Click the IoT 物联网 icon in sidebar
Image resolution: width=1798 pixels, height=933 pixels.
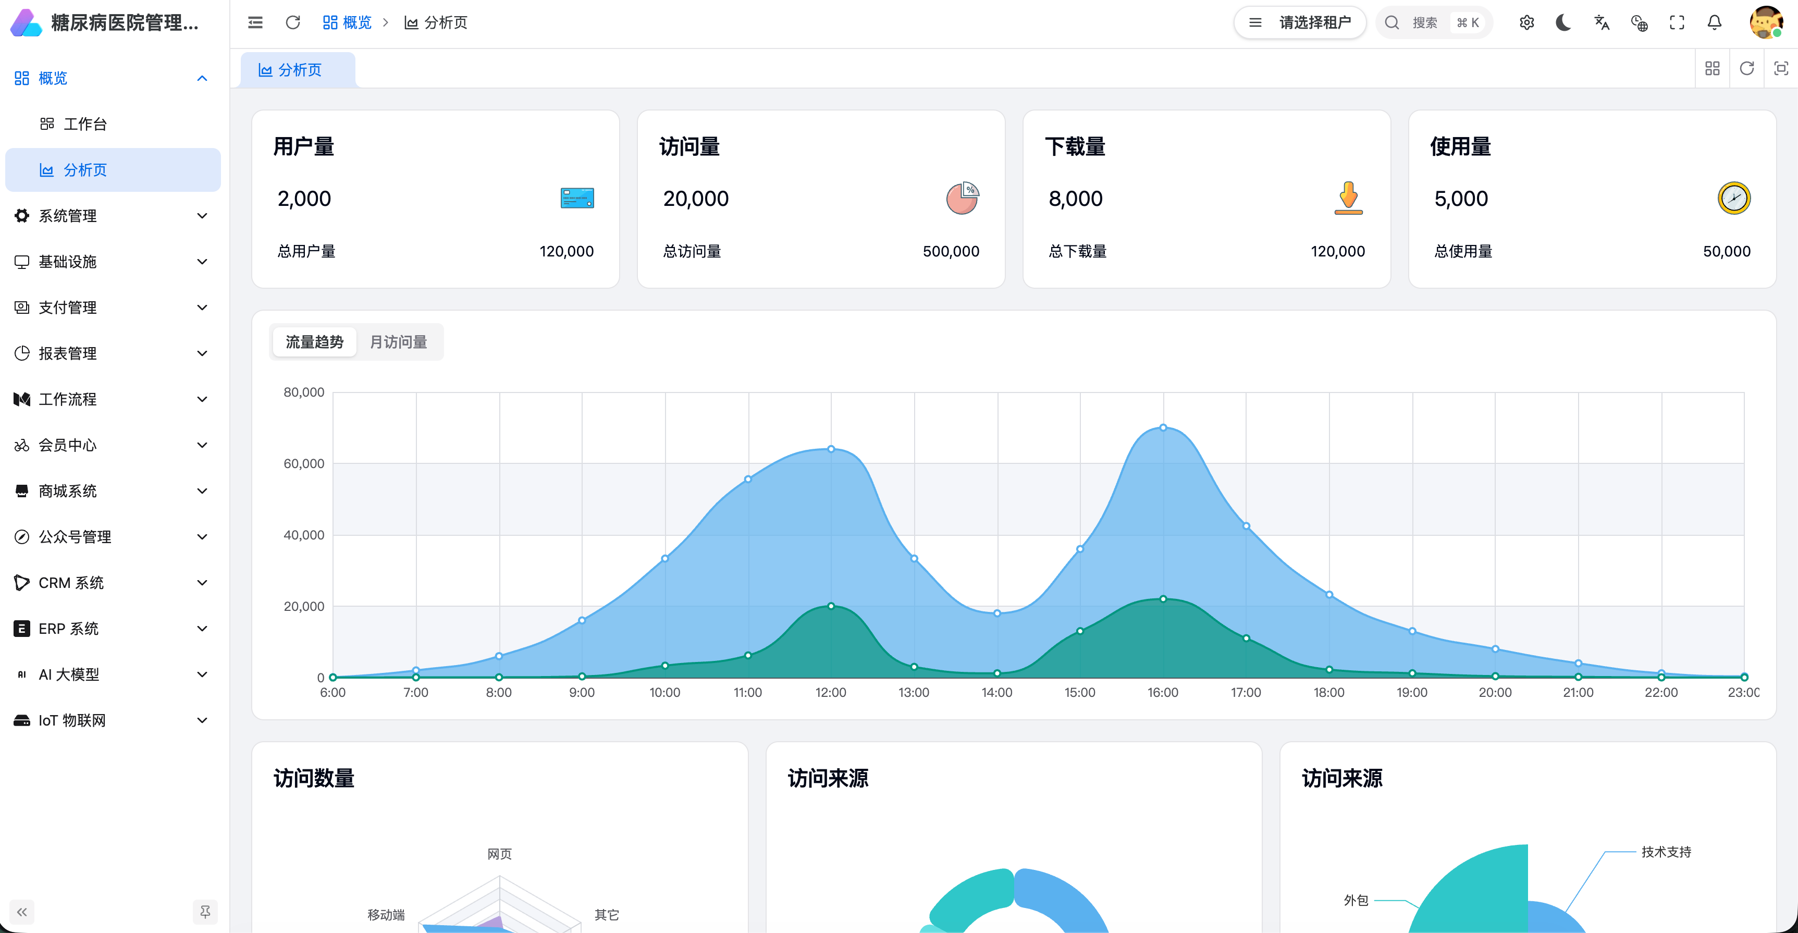tap(22, 720)
